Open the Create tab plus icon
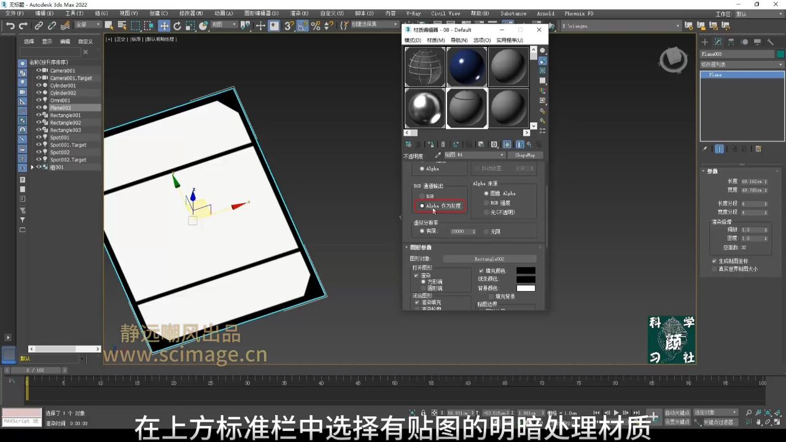This screenshot has height=442, width=786. 705,42
